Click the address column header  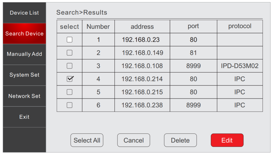(142, 27)
